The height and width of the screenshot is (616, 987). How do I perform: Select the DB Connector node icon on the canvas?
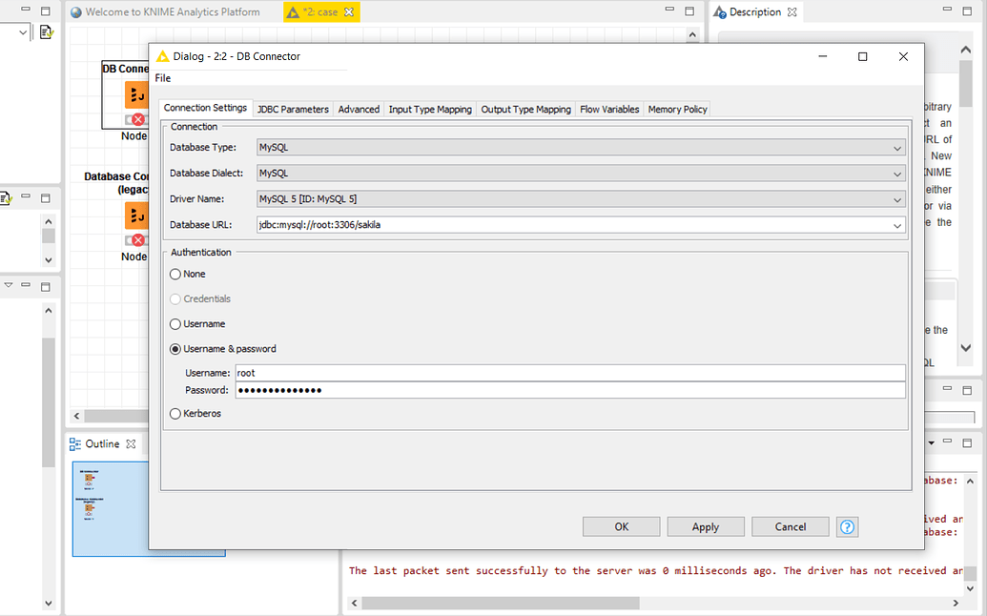click(x=134, y=95)
